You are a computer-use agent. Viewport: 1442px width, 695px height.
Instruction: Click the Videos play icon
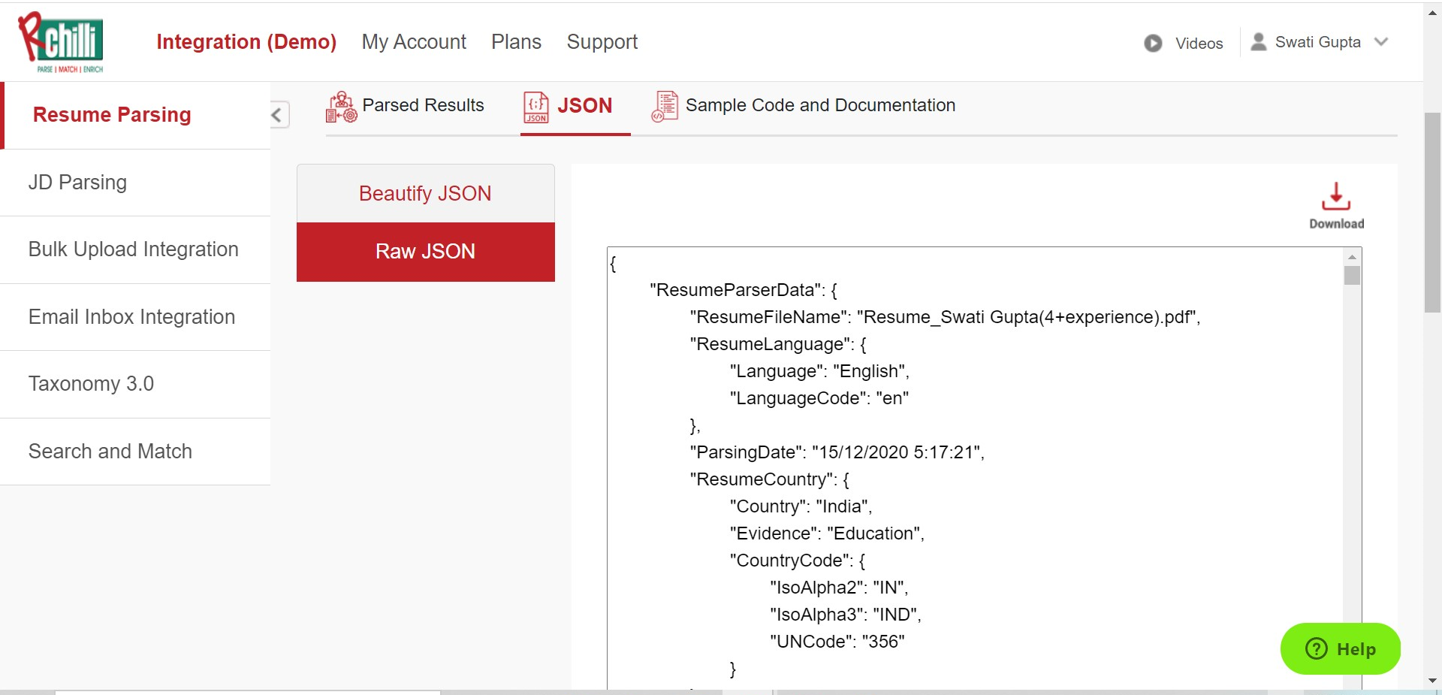tap(1153, 44)
